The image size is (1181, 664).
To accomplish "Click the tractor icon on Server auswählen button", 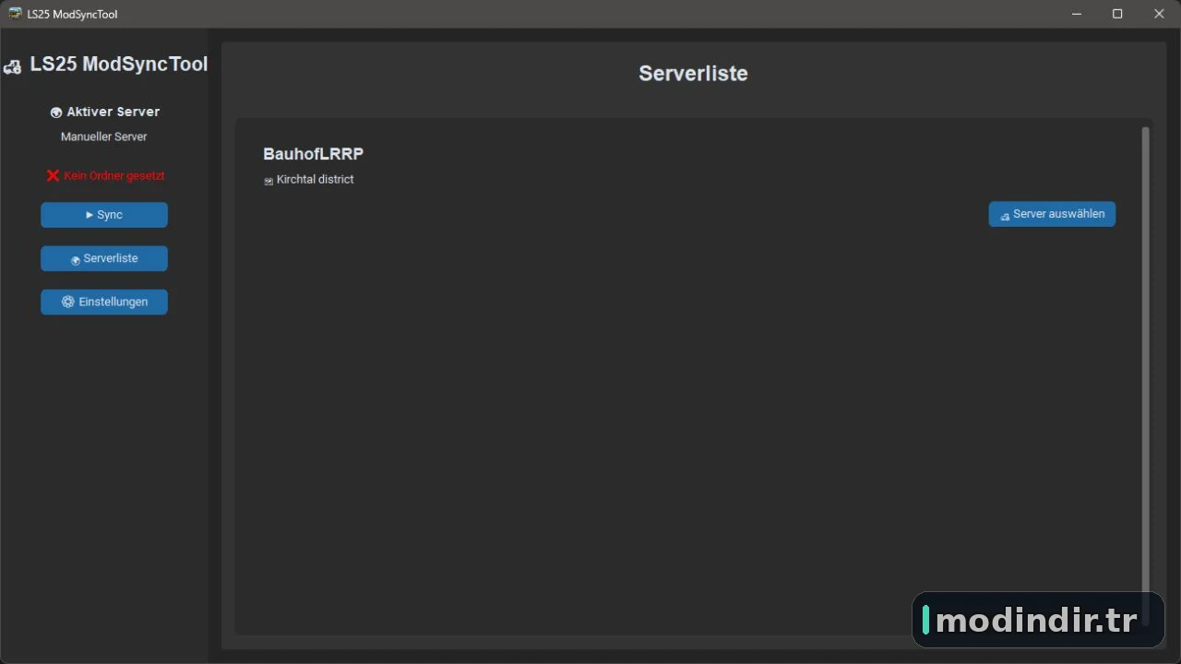I will [1005, 215].
